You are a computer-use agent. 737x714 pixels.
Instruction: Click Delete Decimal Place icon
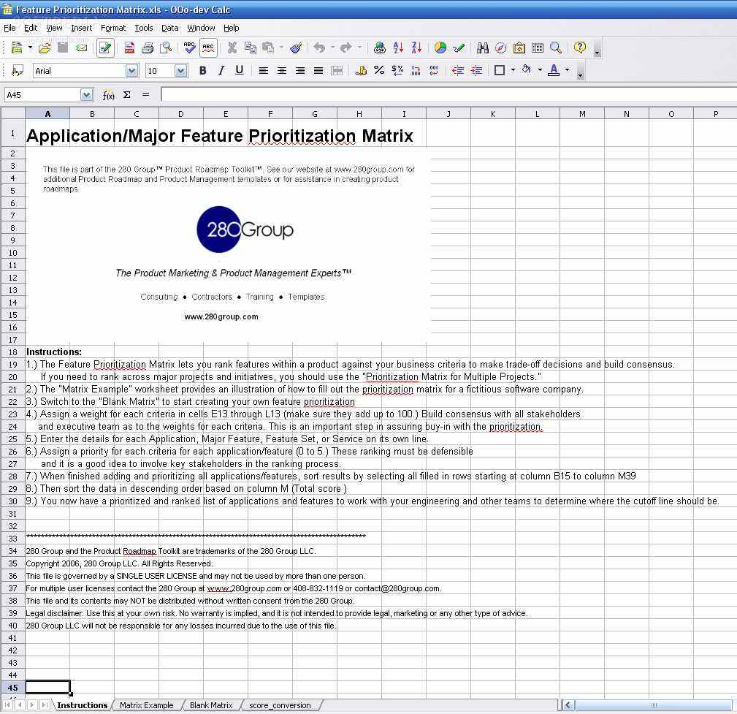click(434, 71)
